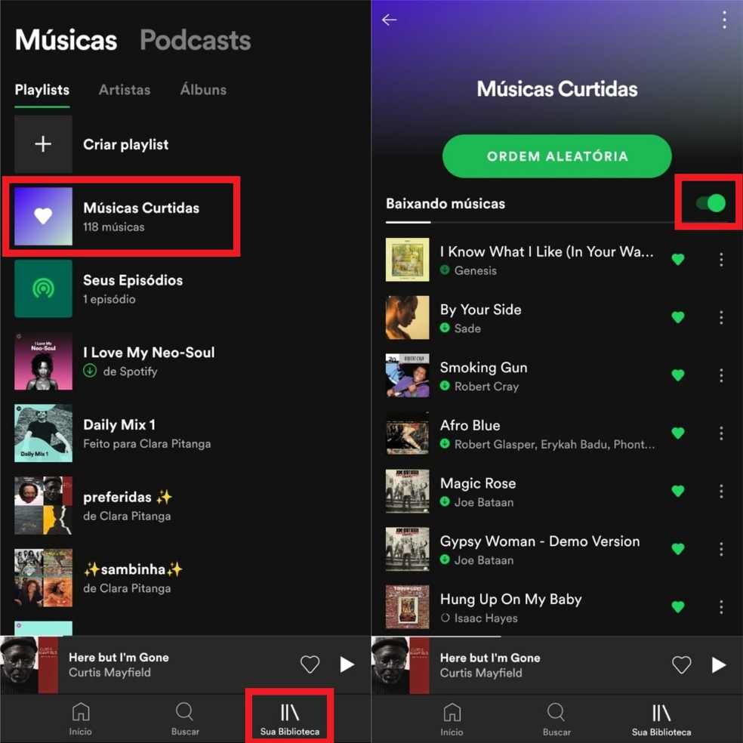Tap the ORDEM ALEATÓRIA shuffle button

[x=556, y=156]
